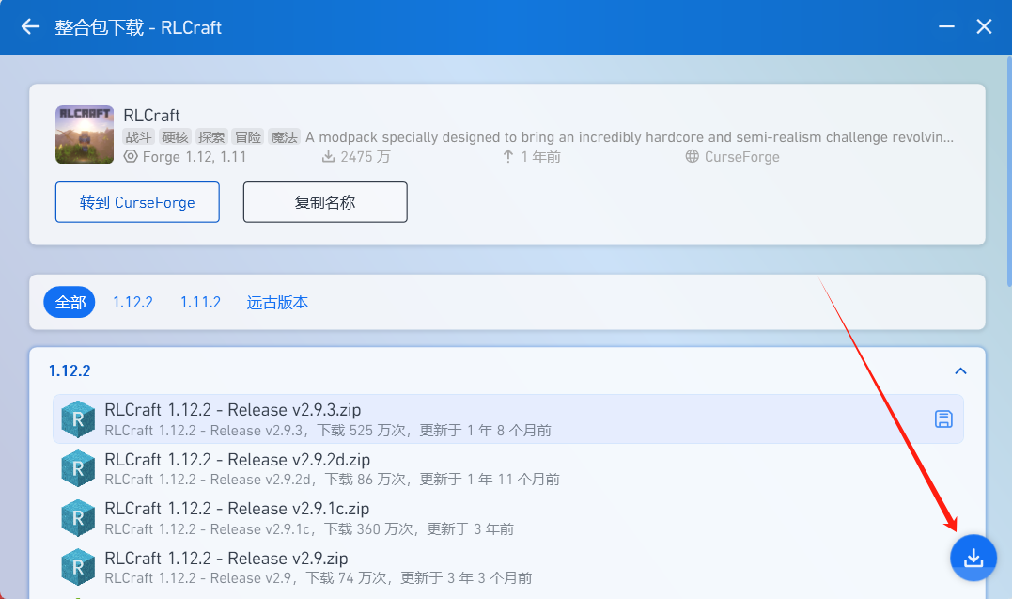Click the 复制名称 button
The image size is (1012, 599).
(325, 202)
